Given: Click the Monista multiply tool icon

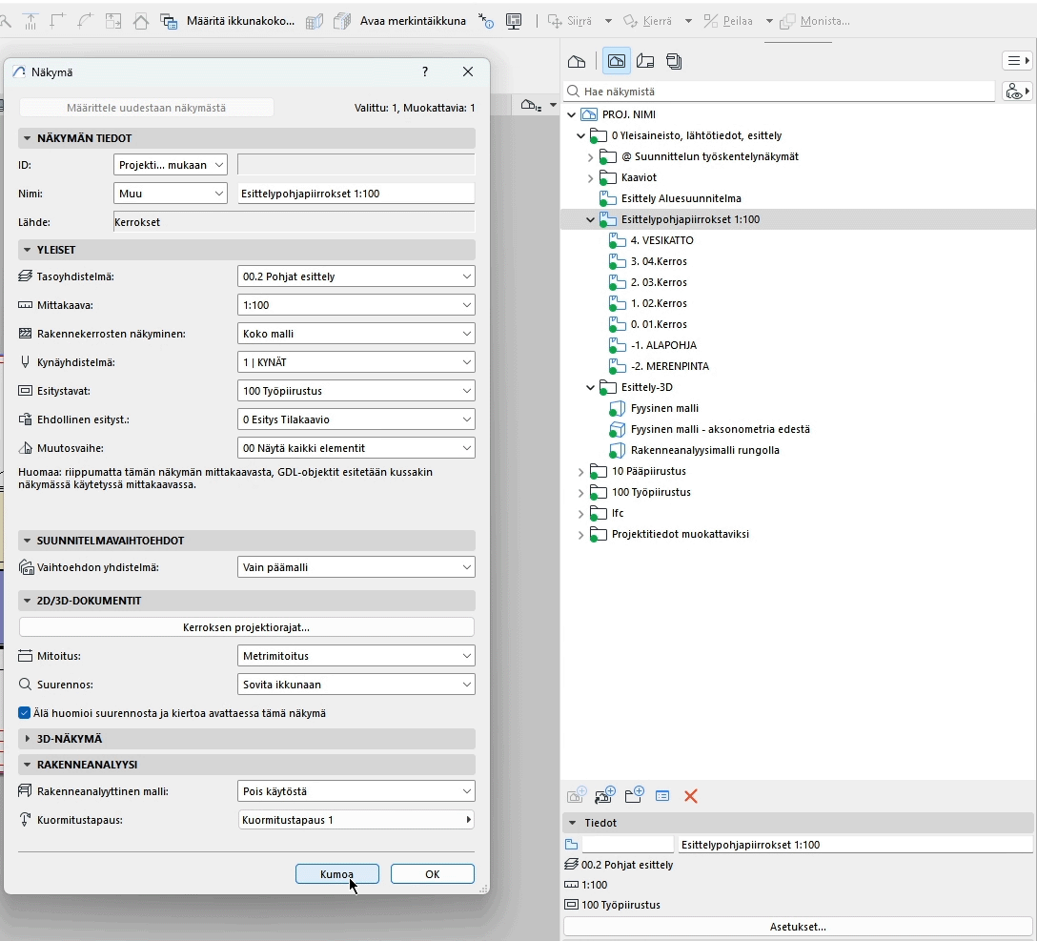Looking at the screenshot, I should pyautogui.click(x=787, y=21).
